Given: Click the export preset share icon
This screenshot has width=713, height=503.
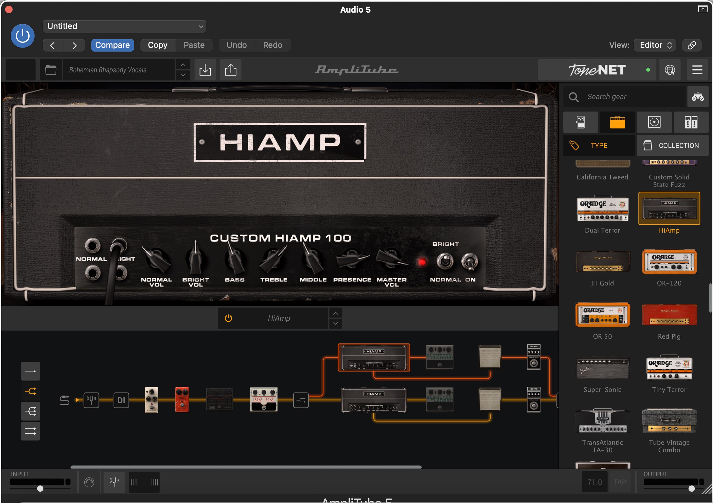Looking at the screenshot, I should point(231,70).
